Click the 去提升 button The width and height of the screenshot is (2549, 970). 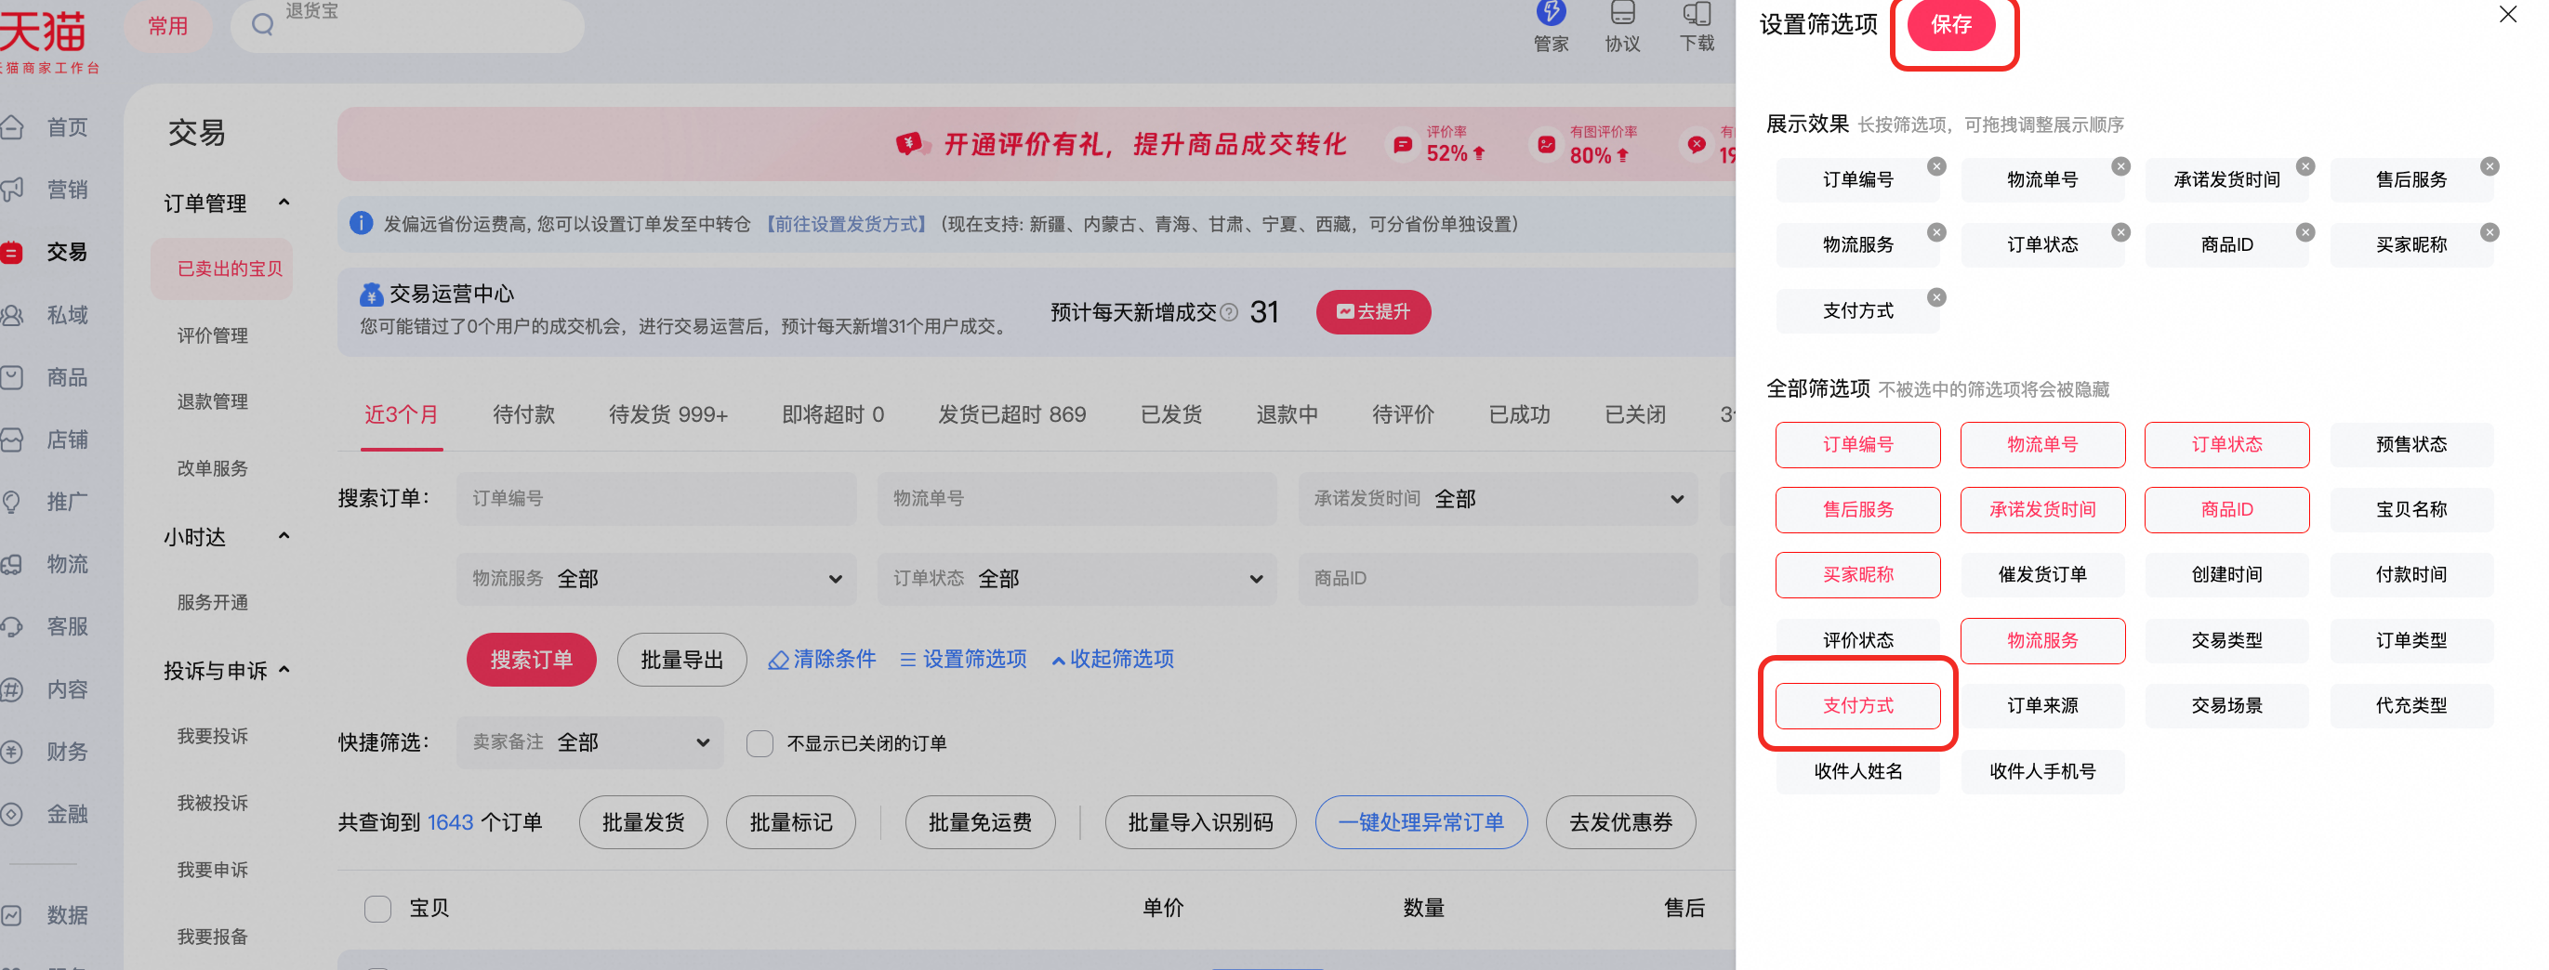click(1372, 312)
